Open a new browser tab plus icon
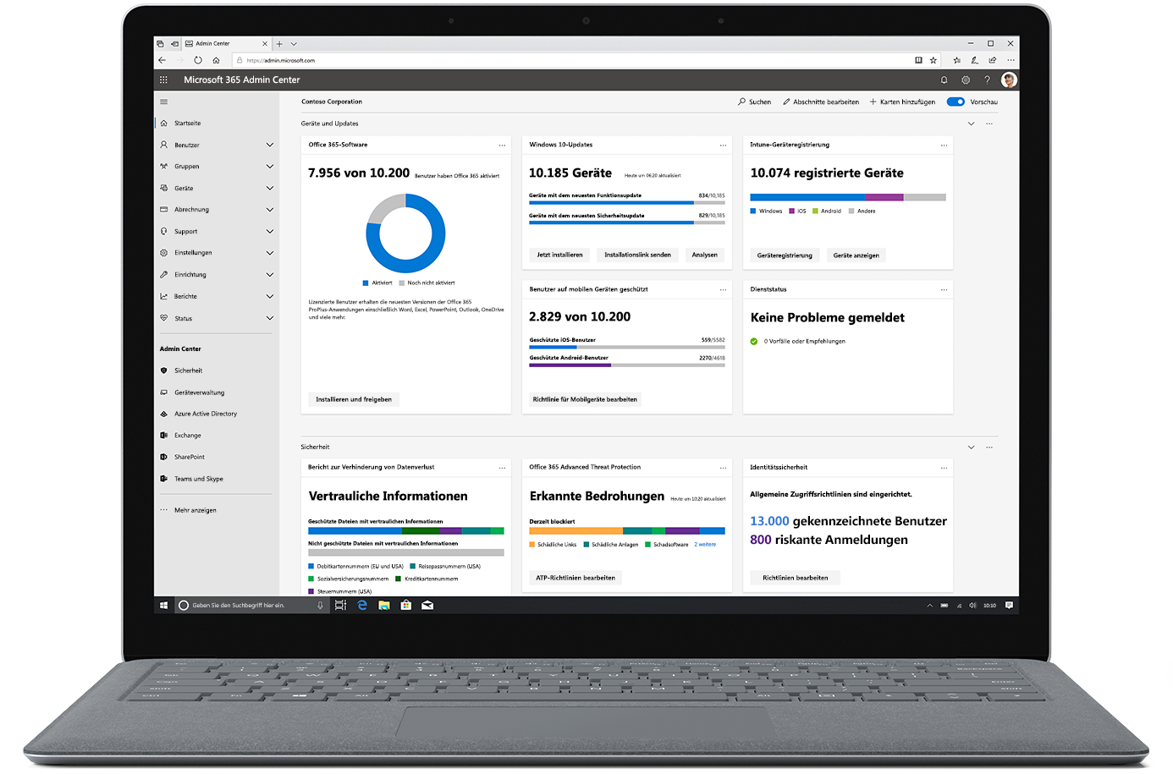 pos(279,44)
